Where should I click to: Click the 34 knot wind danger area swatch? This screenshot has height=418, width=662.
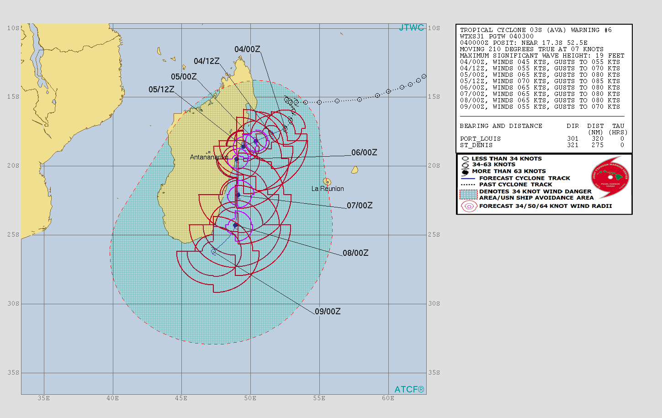pos(468,195)
